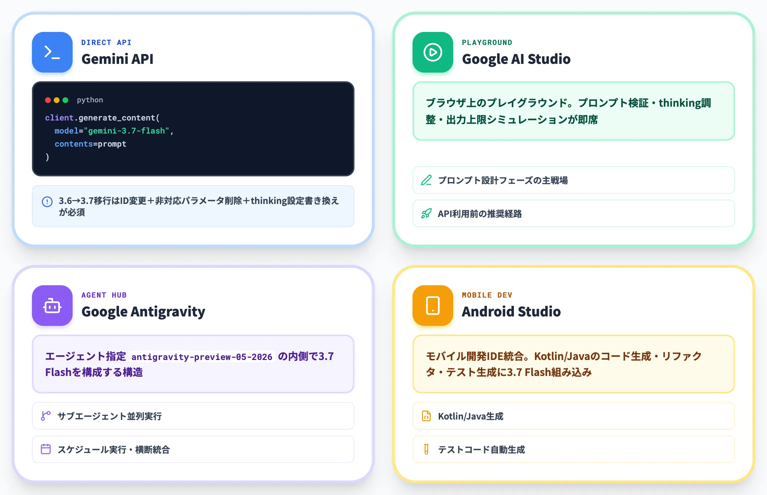
Task: Click the info circle icon in the migration note
Action: 47,201
